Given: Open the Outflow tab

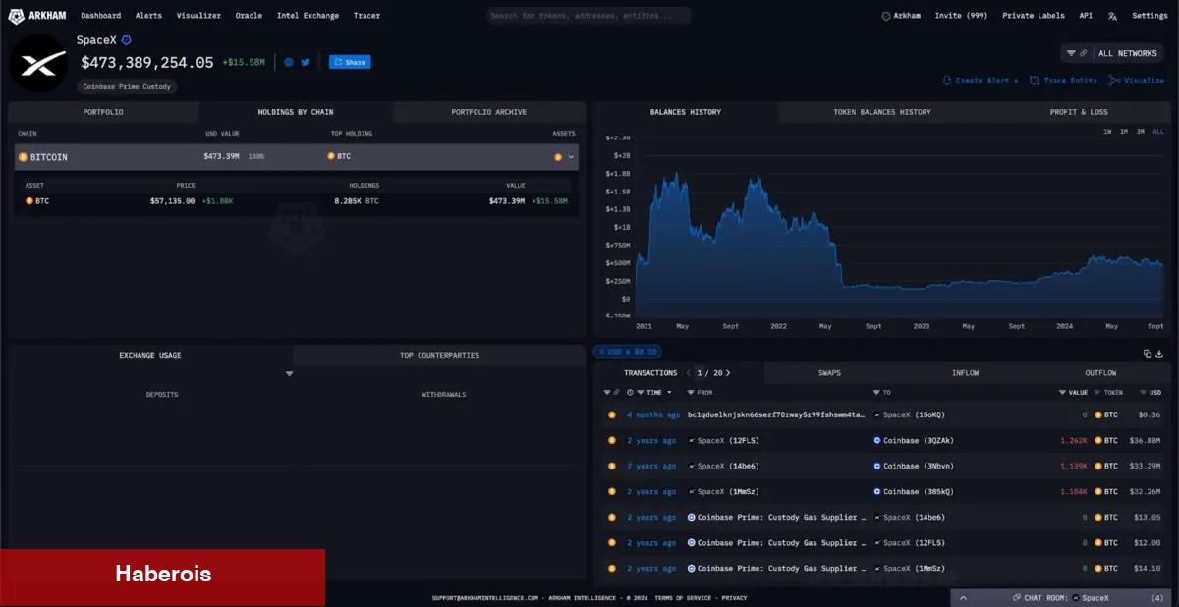Looking at the screenshot, I should pyautogui.click(x=1100, y=373).
